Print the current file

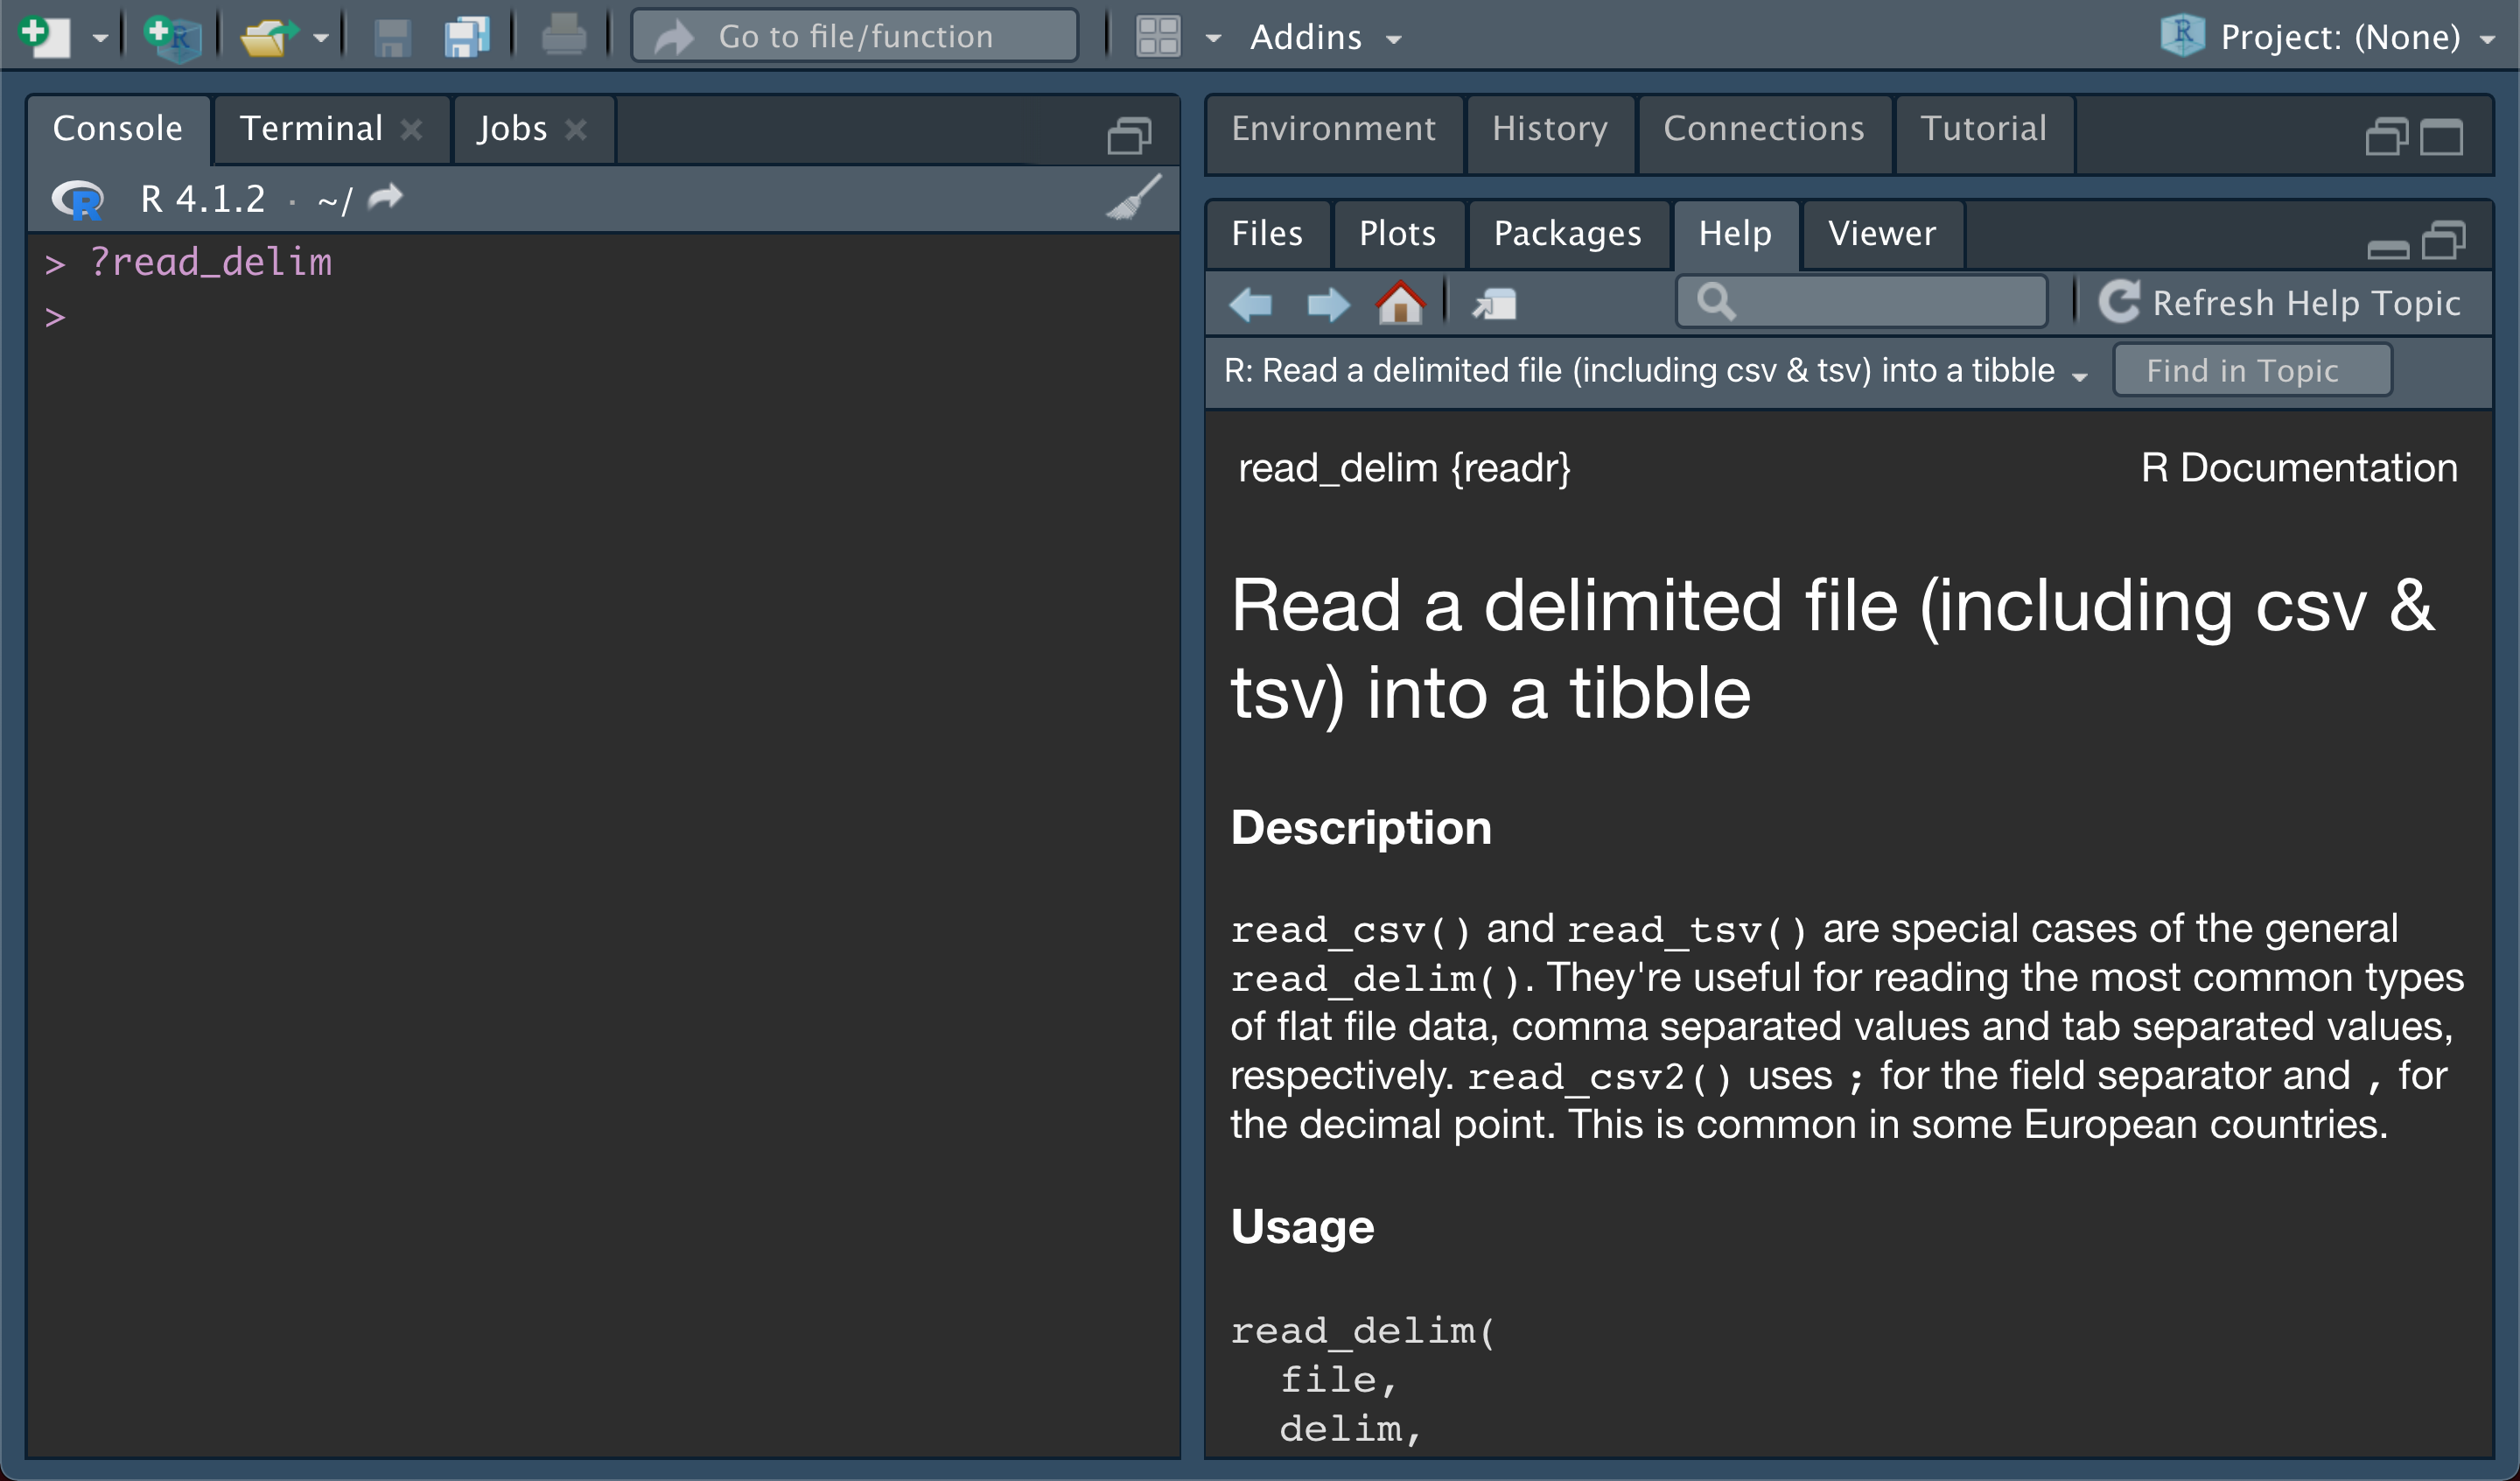[564, 35]
